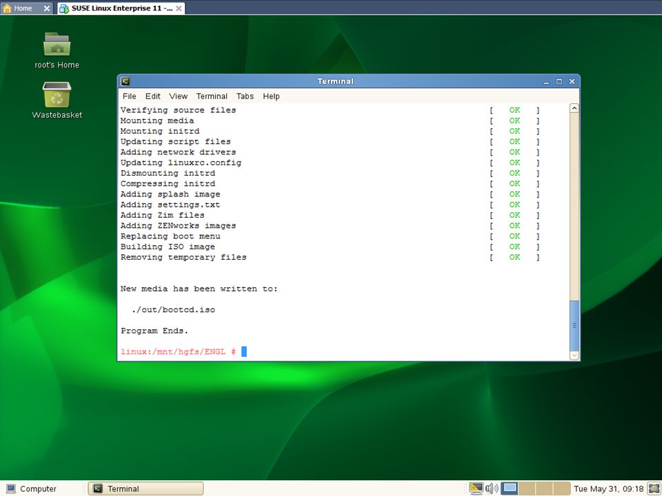The width and height of the screenshot is (662, 496).
Task: Click the terminal scrollbar thumb
Action: tap(574, 326)
